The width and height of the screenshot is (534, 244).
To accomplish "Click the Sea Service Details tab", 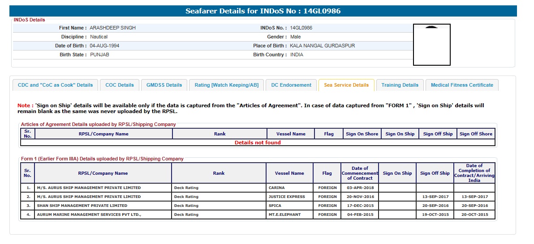I will coord(346,85).
